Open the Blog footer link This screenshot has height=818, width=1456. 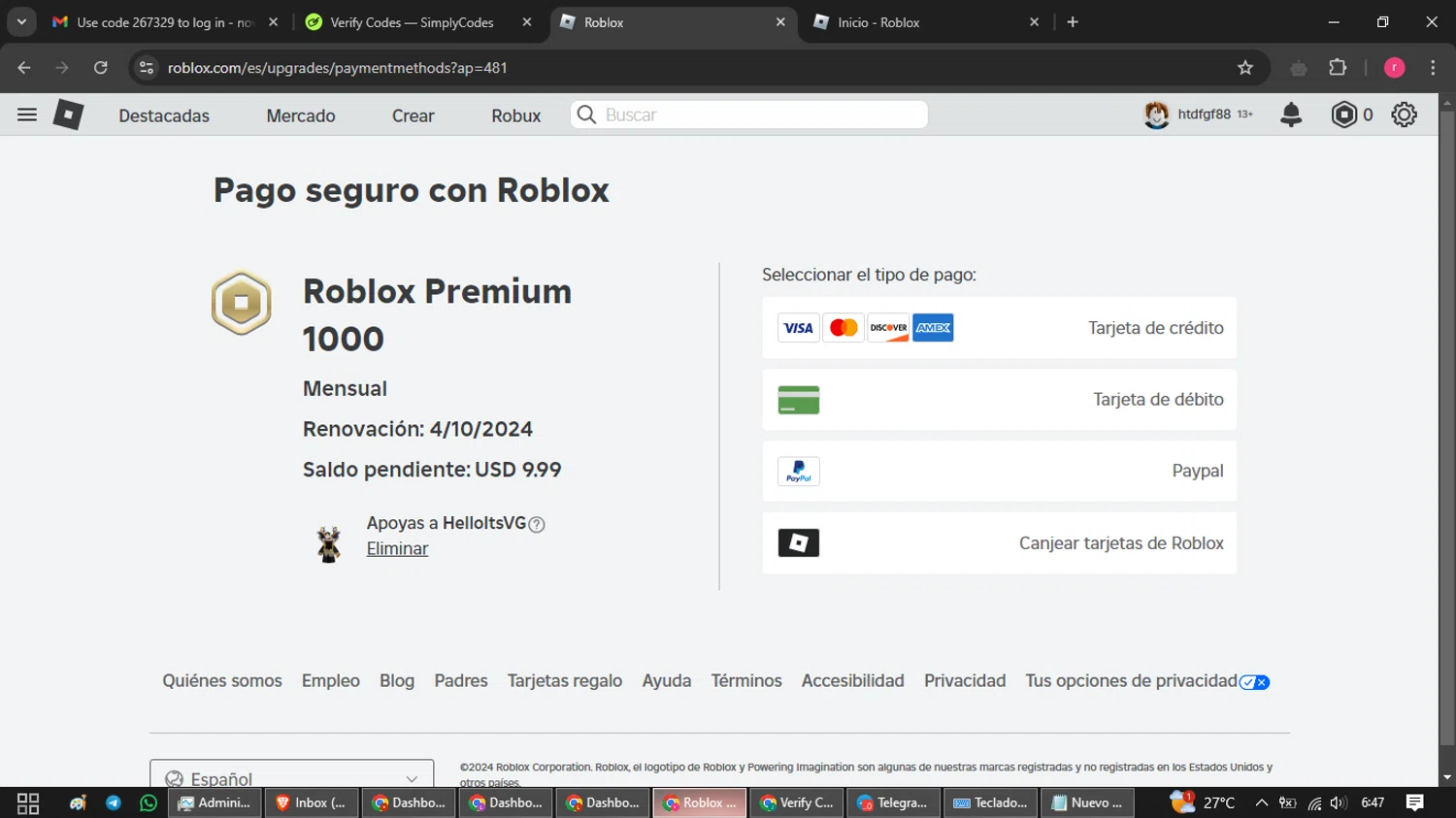(x=397, y=681)
